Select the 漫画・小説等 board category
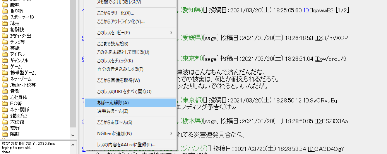The height and width of the screenshot is (154, 387). pyautogui.click(x=23, y=85)
